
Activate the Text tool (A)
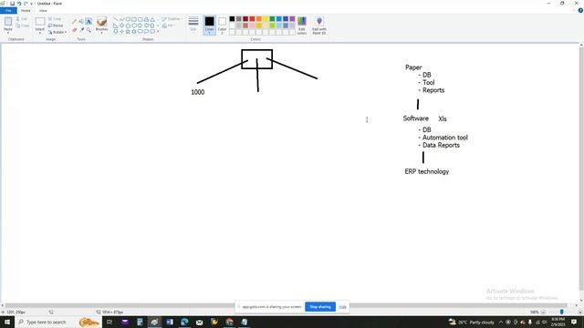click(x=89, y=22)
